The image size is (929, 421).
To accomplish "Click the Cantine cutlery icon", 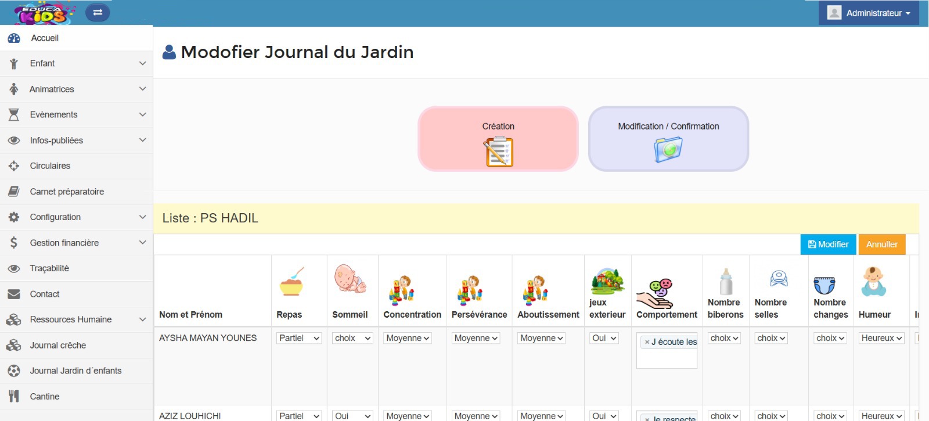I will [x=14, y=397].
